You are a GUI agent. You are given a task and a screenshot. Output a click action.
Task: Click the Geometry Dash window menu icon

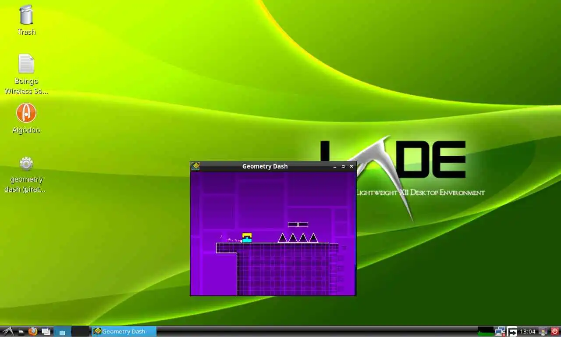pos(195,166)
